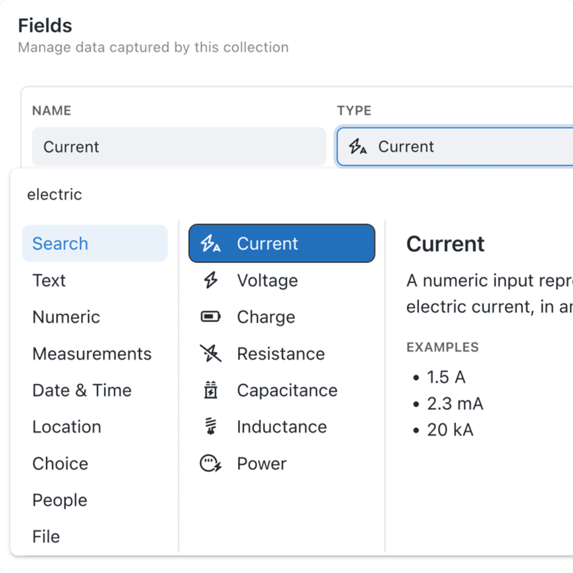Click the Current icon in the Type field
This screenshot has width=573, height=573.
[x=358, y=146]
